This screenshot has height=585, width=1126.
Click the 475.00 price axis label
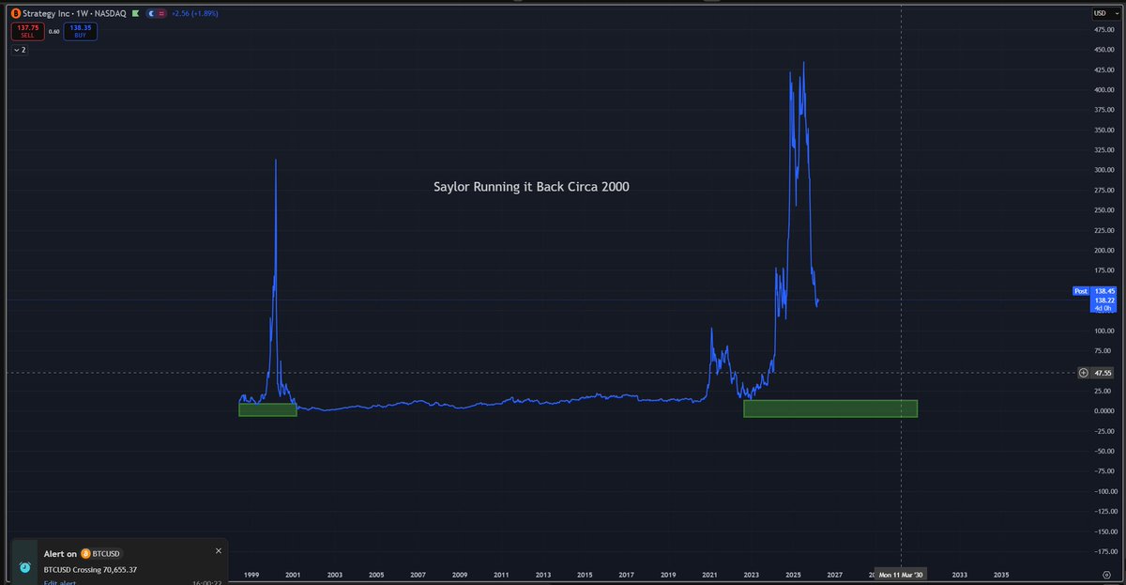tap(1103, 29)
